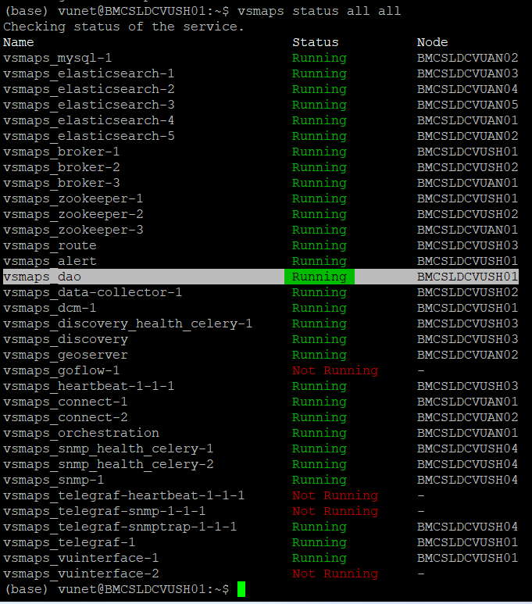Select vsmaps_telegraf-snmp-1-1-1 name
The image size is (532, 604).
click(105, 511)
